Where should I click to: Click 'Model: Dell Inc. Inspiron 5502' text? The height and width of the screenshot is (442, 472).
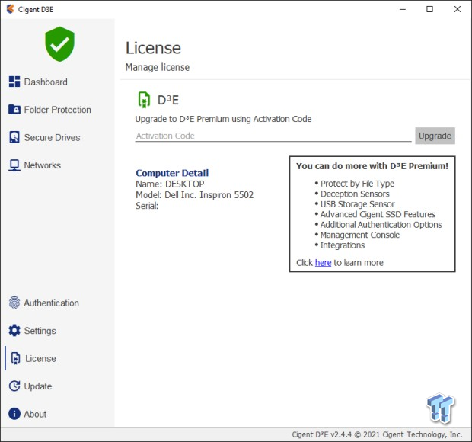click(x=194, y=195)
